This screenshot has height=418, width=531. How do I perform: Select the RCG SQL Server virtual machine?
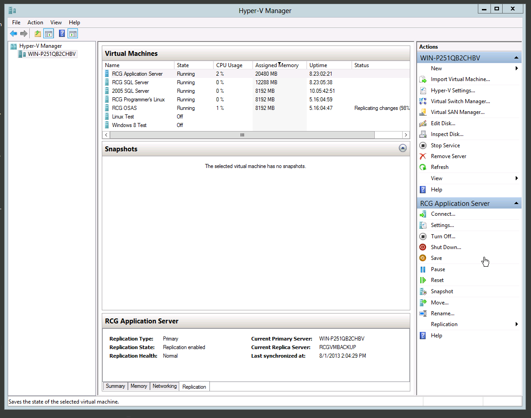pyautogui.click(x=256, y=82)
